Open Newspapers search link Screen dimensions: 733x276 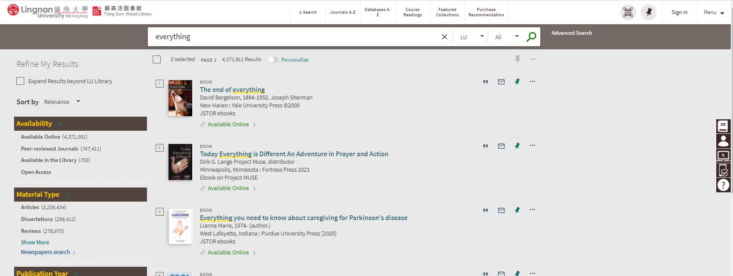[48, 252]
